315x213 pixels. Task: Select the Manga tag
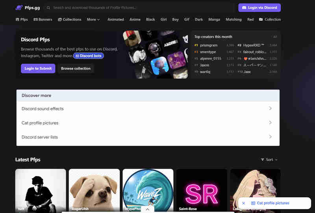coord(214,20)
